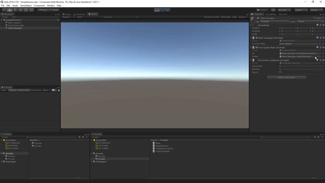Open Test Data Container preset icon
Image resolution: width=325 pixels, height=183 pixels.
pyautogui.click(x=320, y=60)
